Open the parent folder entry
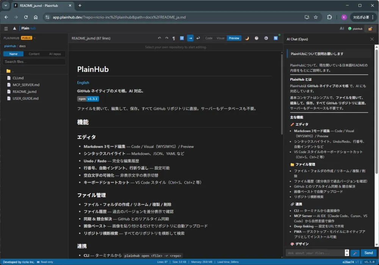Image resolution: width=379 pixels, height=265 pixels. [x=34, y=71]
